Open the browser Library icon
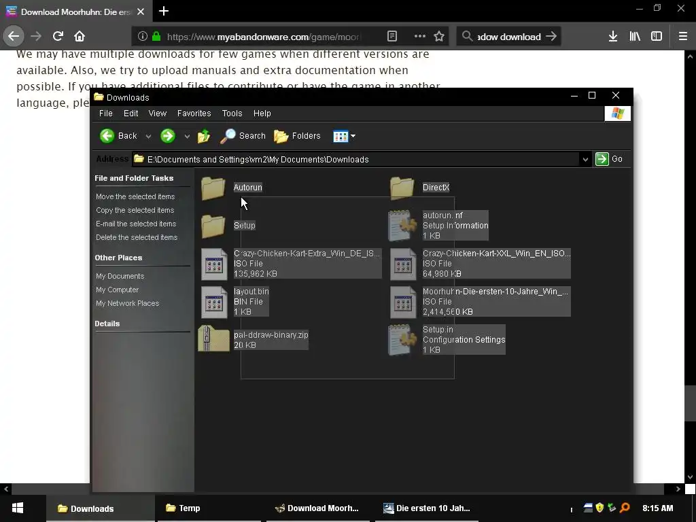This screenshot has height=522, width=696. (x=635, y=37)
